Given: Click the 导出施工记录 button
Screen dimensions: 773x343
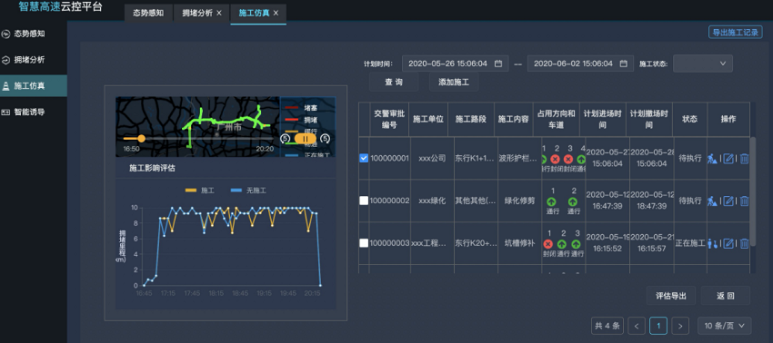Looking at the screenshot, I should tap(736, 33).
